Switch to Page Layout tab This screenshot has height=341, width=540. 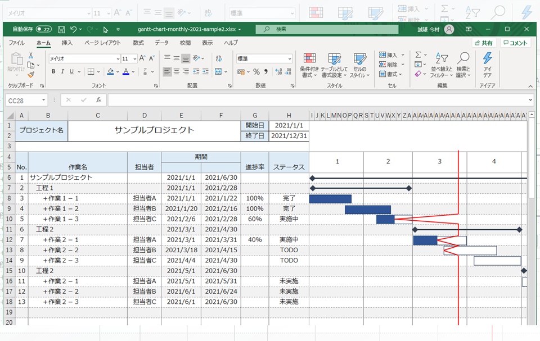coord(102,43)
